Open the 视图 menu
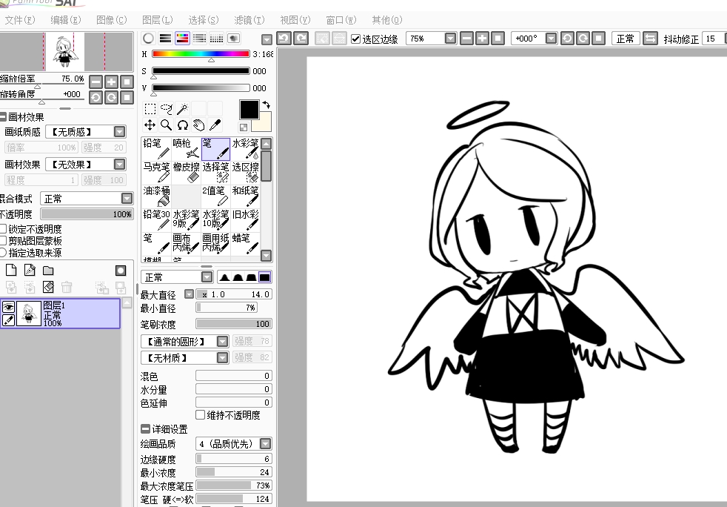This screenshot has width=727, height=507. [x=295, y=20]
